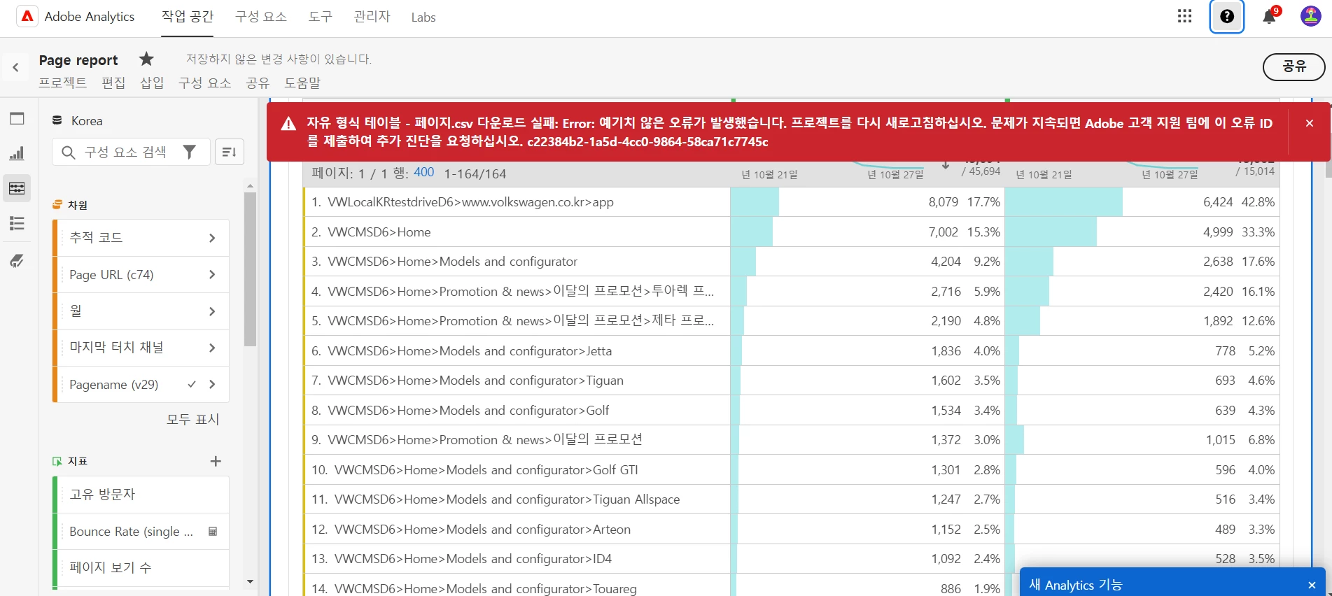Expand the 월 dimension chevron
Screen dimensions: 1332x596
coord(212,311)
